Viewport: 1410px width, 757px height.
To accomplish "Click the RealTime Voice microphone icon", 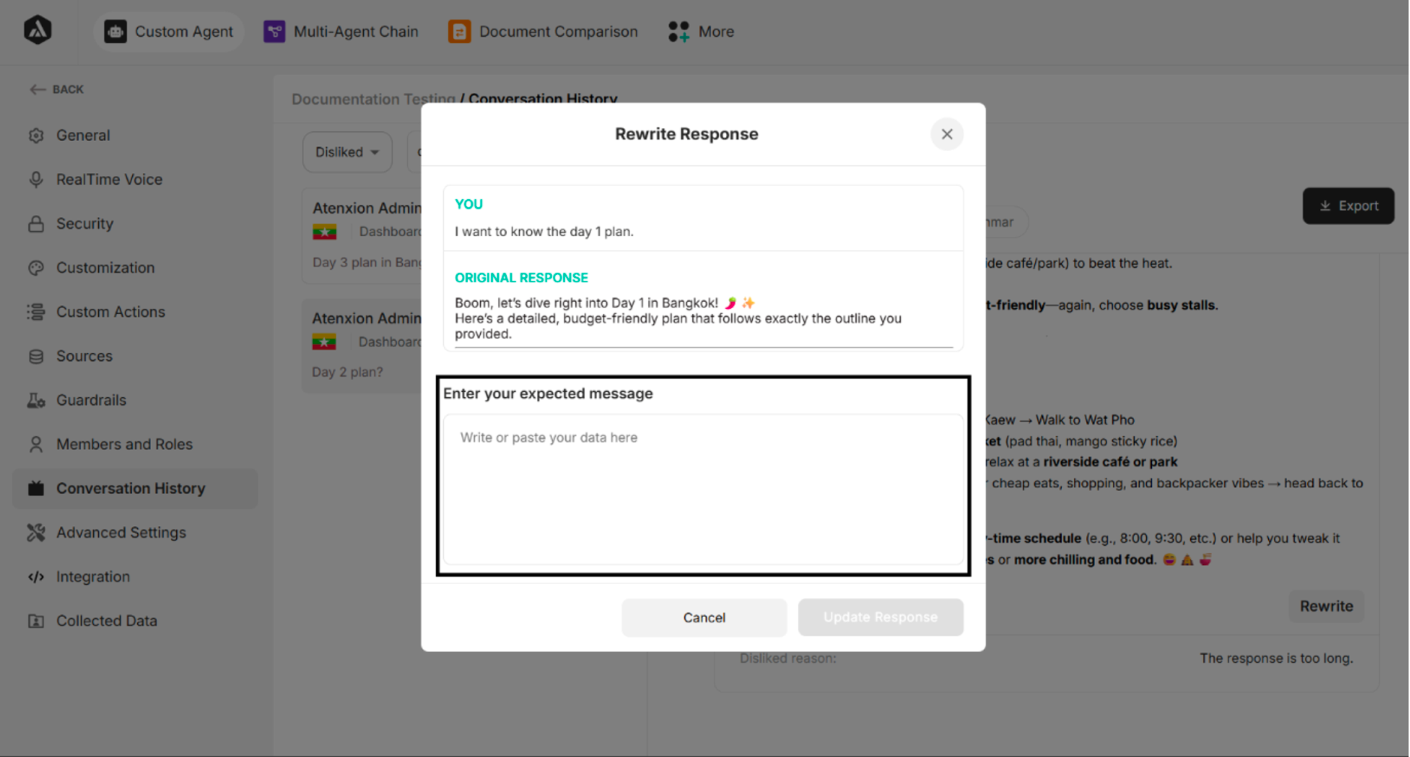I will (x=36, y=180).
